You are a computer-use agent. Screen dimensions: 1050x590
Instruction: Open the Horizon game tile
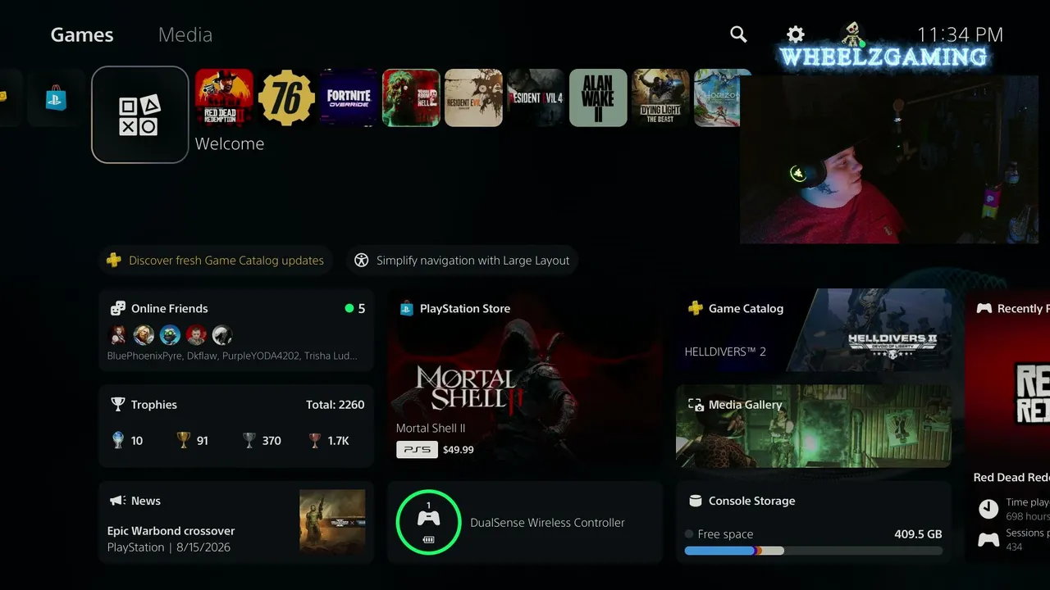pyautogui.click(x=722, y=98)
